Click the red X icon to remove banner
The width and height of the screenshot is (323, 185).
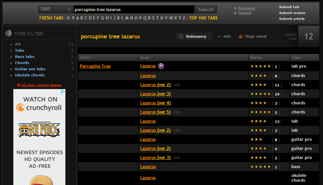click(19, 85)
